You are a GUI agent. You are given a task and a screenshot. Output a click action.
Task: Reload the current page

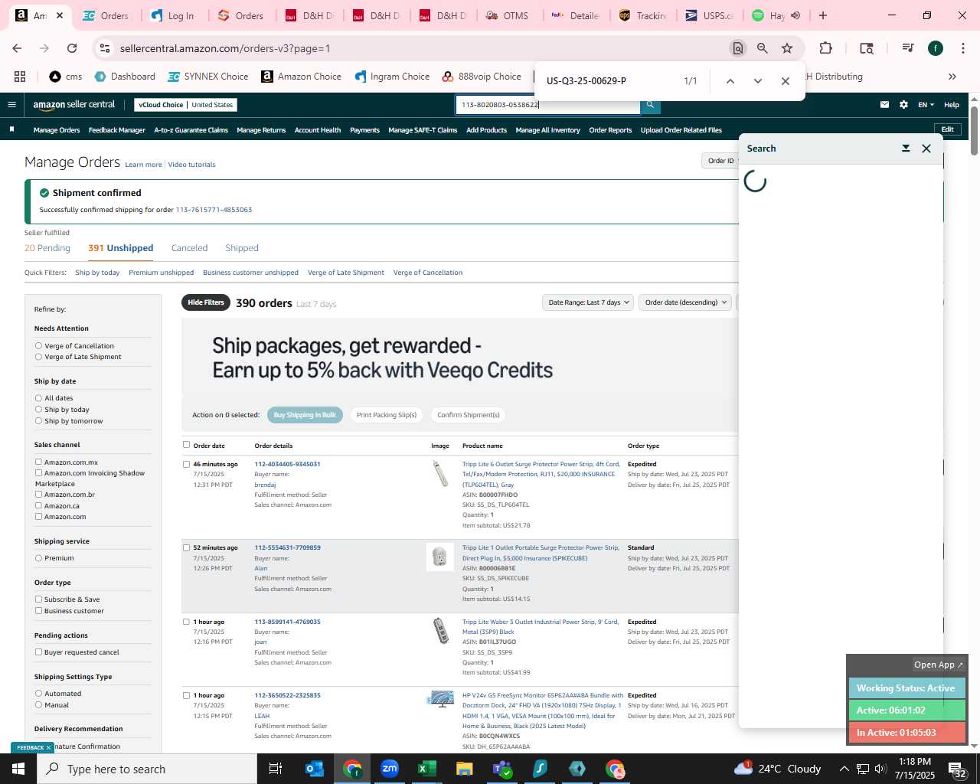tap(72, 48)
